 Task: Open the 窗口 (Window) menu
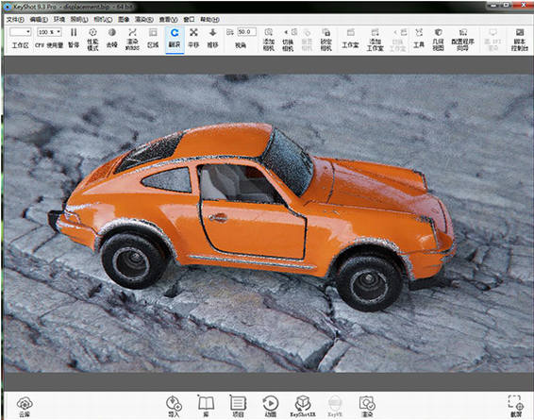tap(189, 20)
